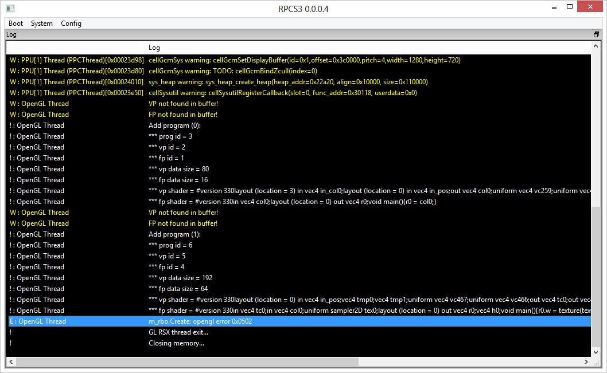Click the RPCS3 app icon in title bar

pyautogui.click(x=10, y=8)
